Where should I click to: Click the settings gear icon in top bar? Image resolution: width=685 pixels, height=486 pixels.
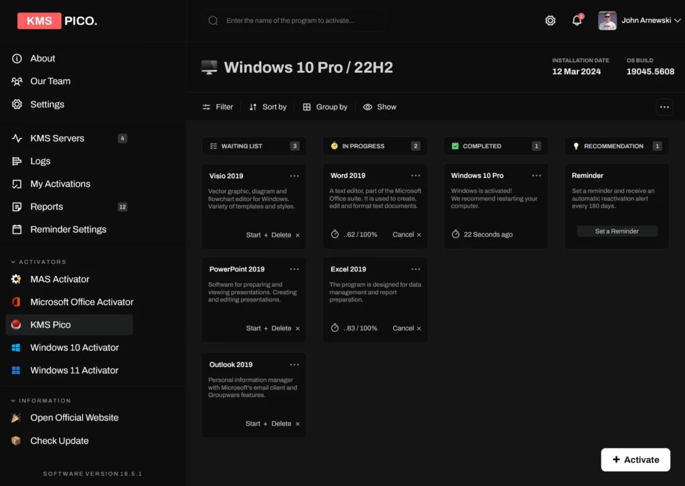(x=550, y=21)
